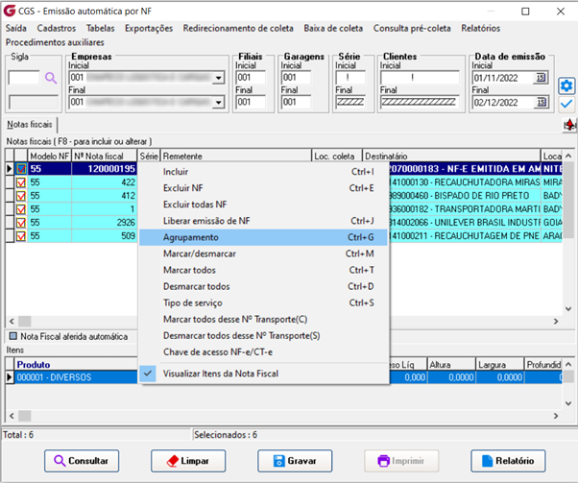Toggle checkbox for nota fiscal 120000195
578x483 pixels.
21,169
